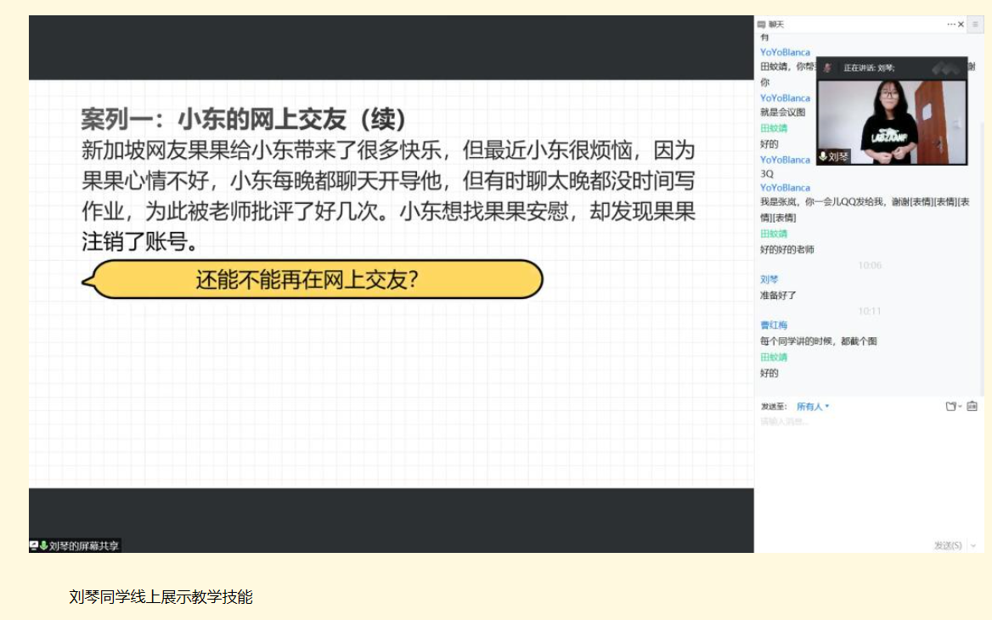Expand the arrow next to file icon
Image resolution: width=992 pixels, height=620 pixels.
coord(961,407)
